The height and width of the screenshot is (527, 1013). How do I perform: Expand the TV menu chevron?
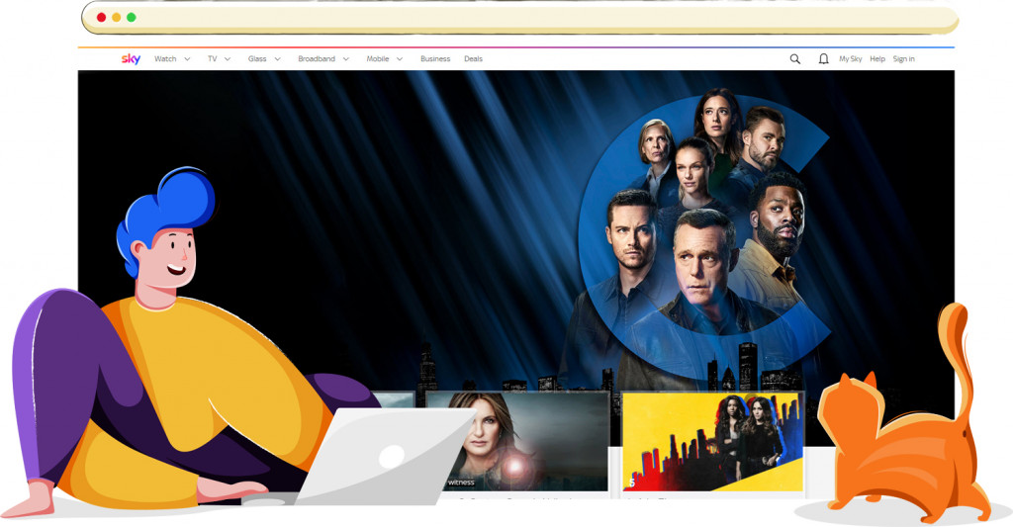click(228, 58)
